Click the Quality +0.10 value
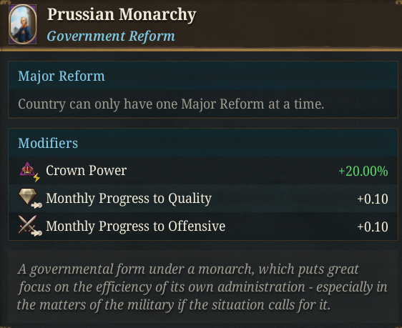This screenshot has width=402, height=328. click(373, 199)
